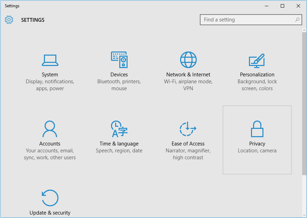The image size is (307, 218).
Task: Maximize the Settings window
Action: coord(282,6)
